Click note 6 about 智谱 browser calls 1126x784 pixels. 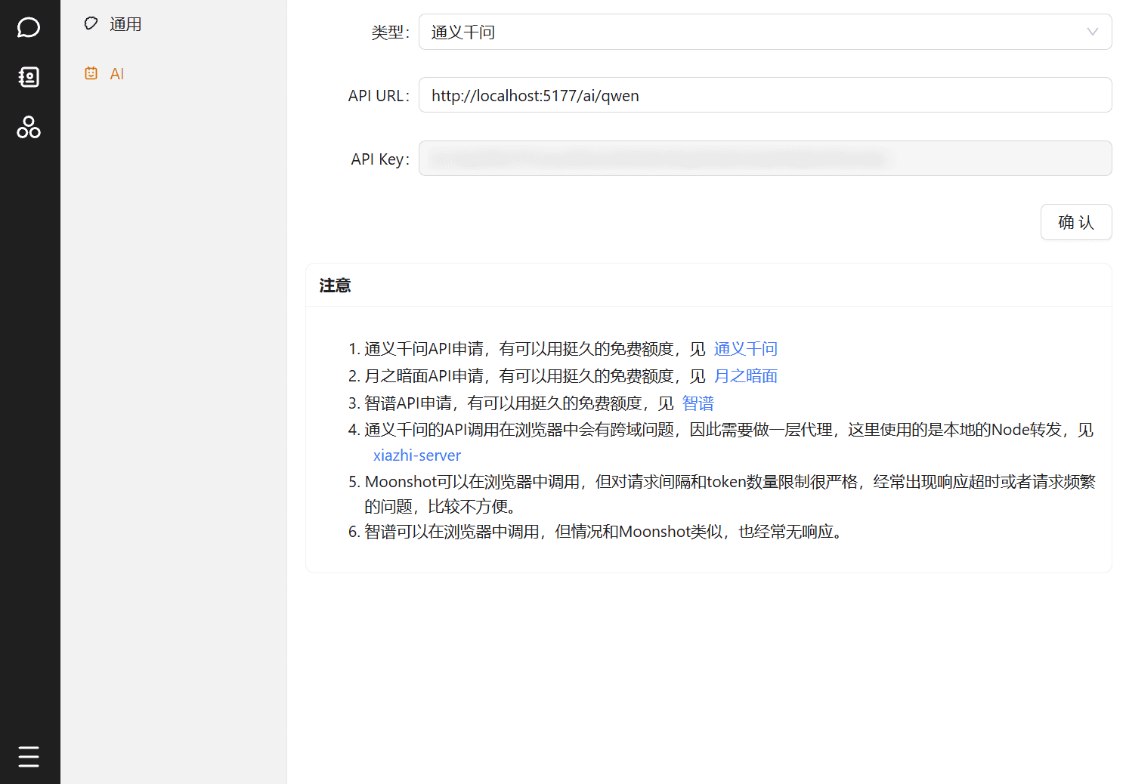point(603,532)
